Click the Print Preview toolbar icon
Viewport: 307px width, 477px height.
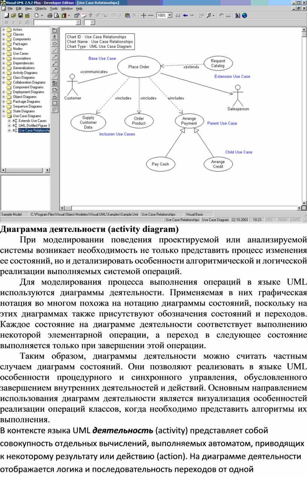coord(56,16)
